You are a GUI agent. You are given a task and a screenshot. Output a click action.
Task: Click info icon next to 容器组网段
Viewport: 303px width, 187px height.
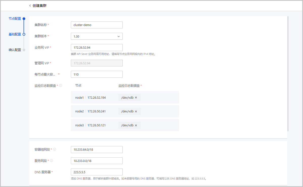[55, 149]
